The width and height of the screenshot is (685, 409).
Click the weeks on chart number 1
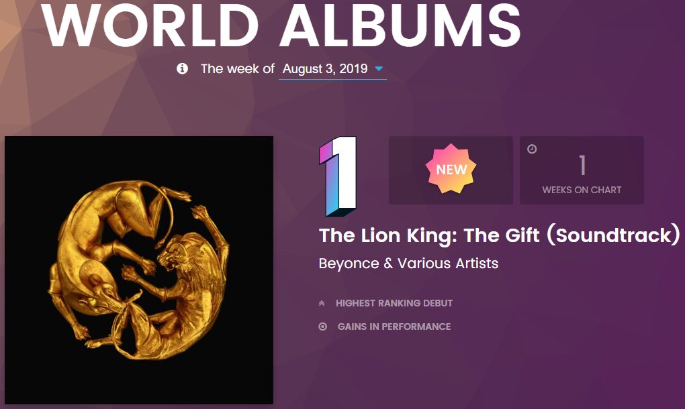pyautogui.click(x=582, y=166)
